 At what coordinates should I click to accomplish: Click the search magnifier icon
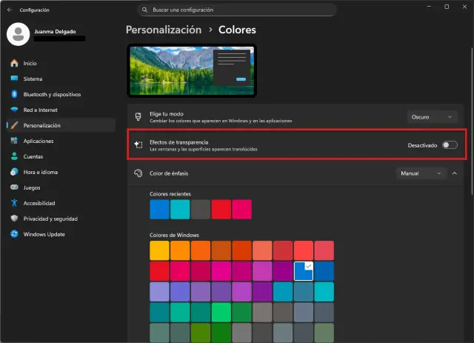click(146, 10)
